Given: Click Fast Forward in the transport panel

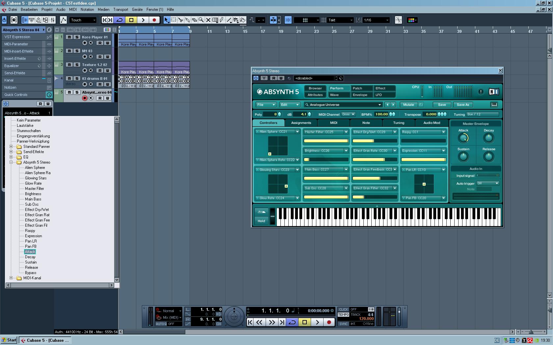Looking at the screenshot, I should (x=272, y=322).
